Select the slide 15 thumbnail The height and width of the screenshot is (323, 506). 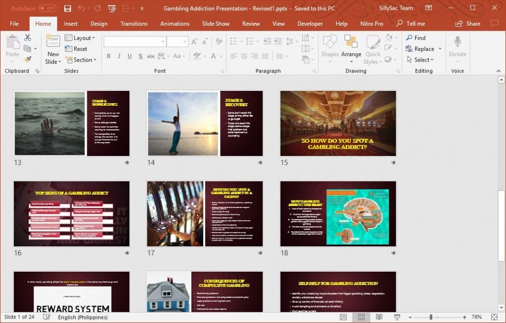(338, 123)
